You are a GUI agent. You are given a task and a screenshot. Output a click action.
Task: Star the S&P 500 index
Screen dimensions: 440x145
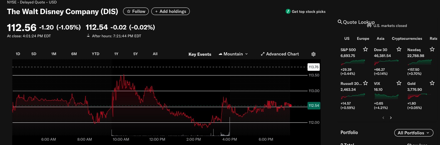(365, 49)
